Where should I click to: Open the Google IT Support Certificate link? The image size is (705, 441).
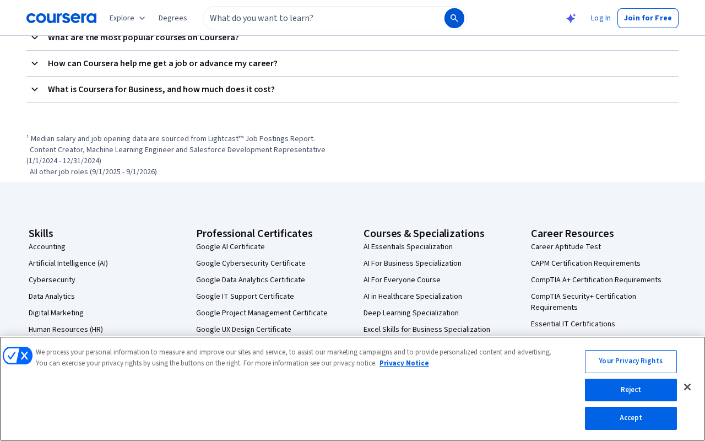pyautogui.click(x=245, y=296)
